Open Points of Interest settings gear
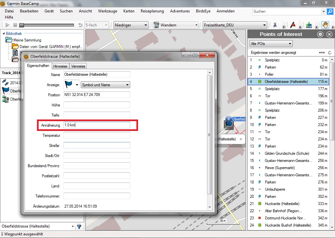This screenshot has height=238, width=335. coord(320,34)
